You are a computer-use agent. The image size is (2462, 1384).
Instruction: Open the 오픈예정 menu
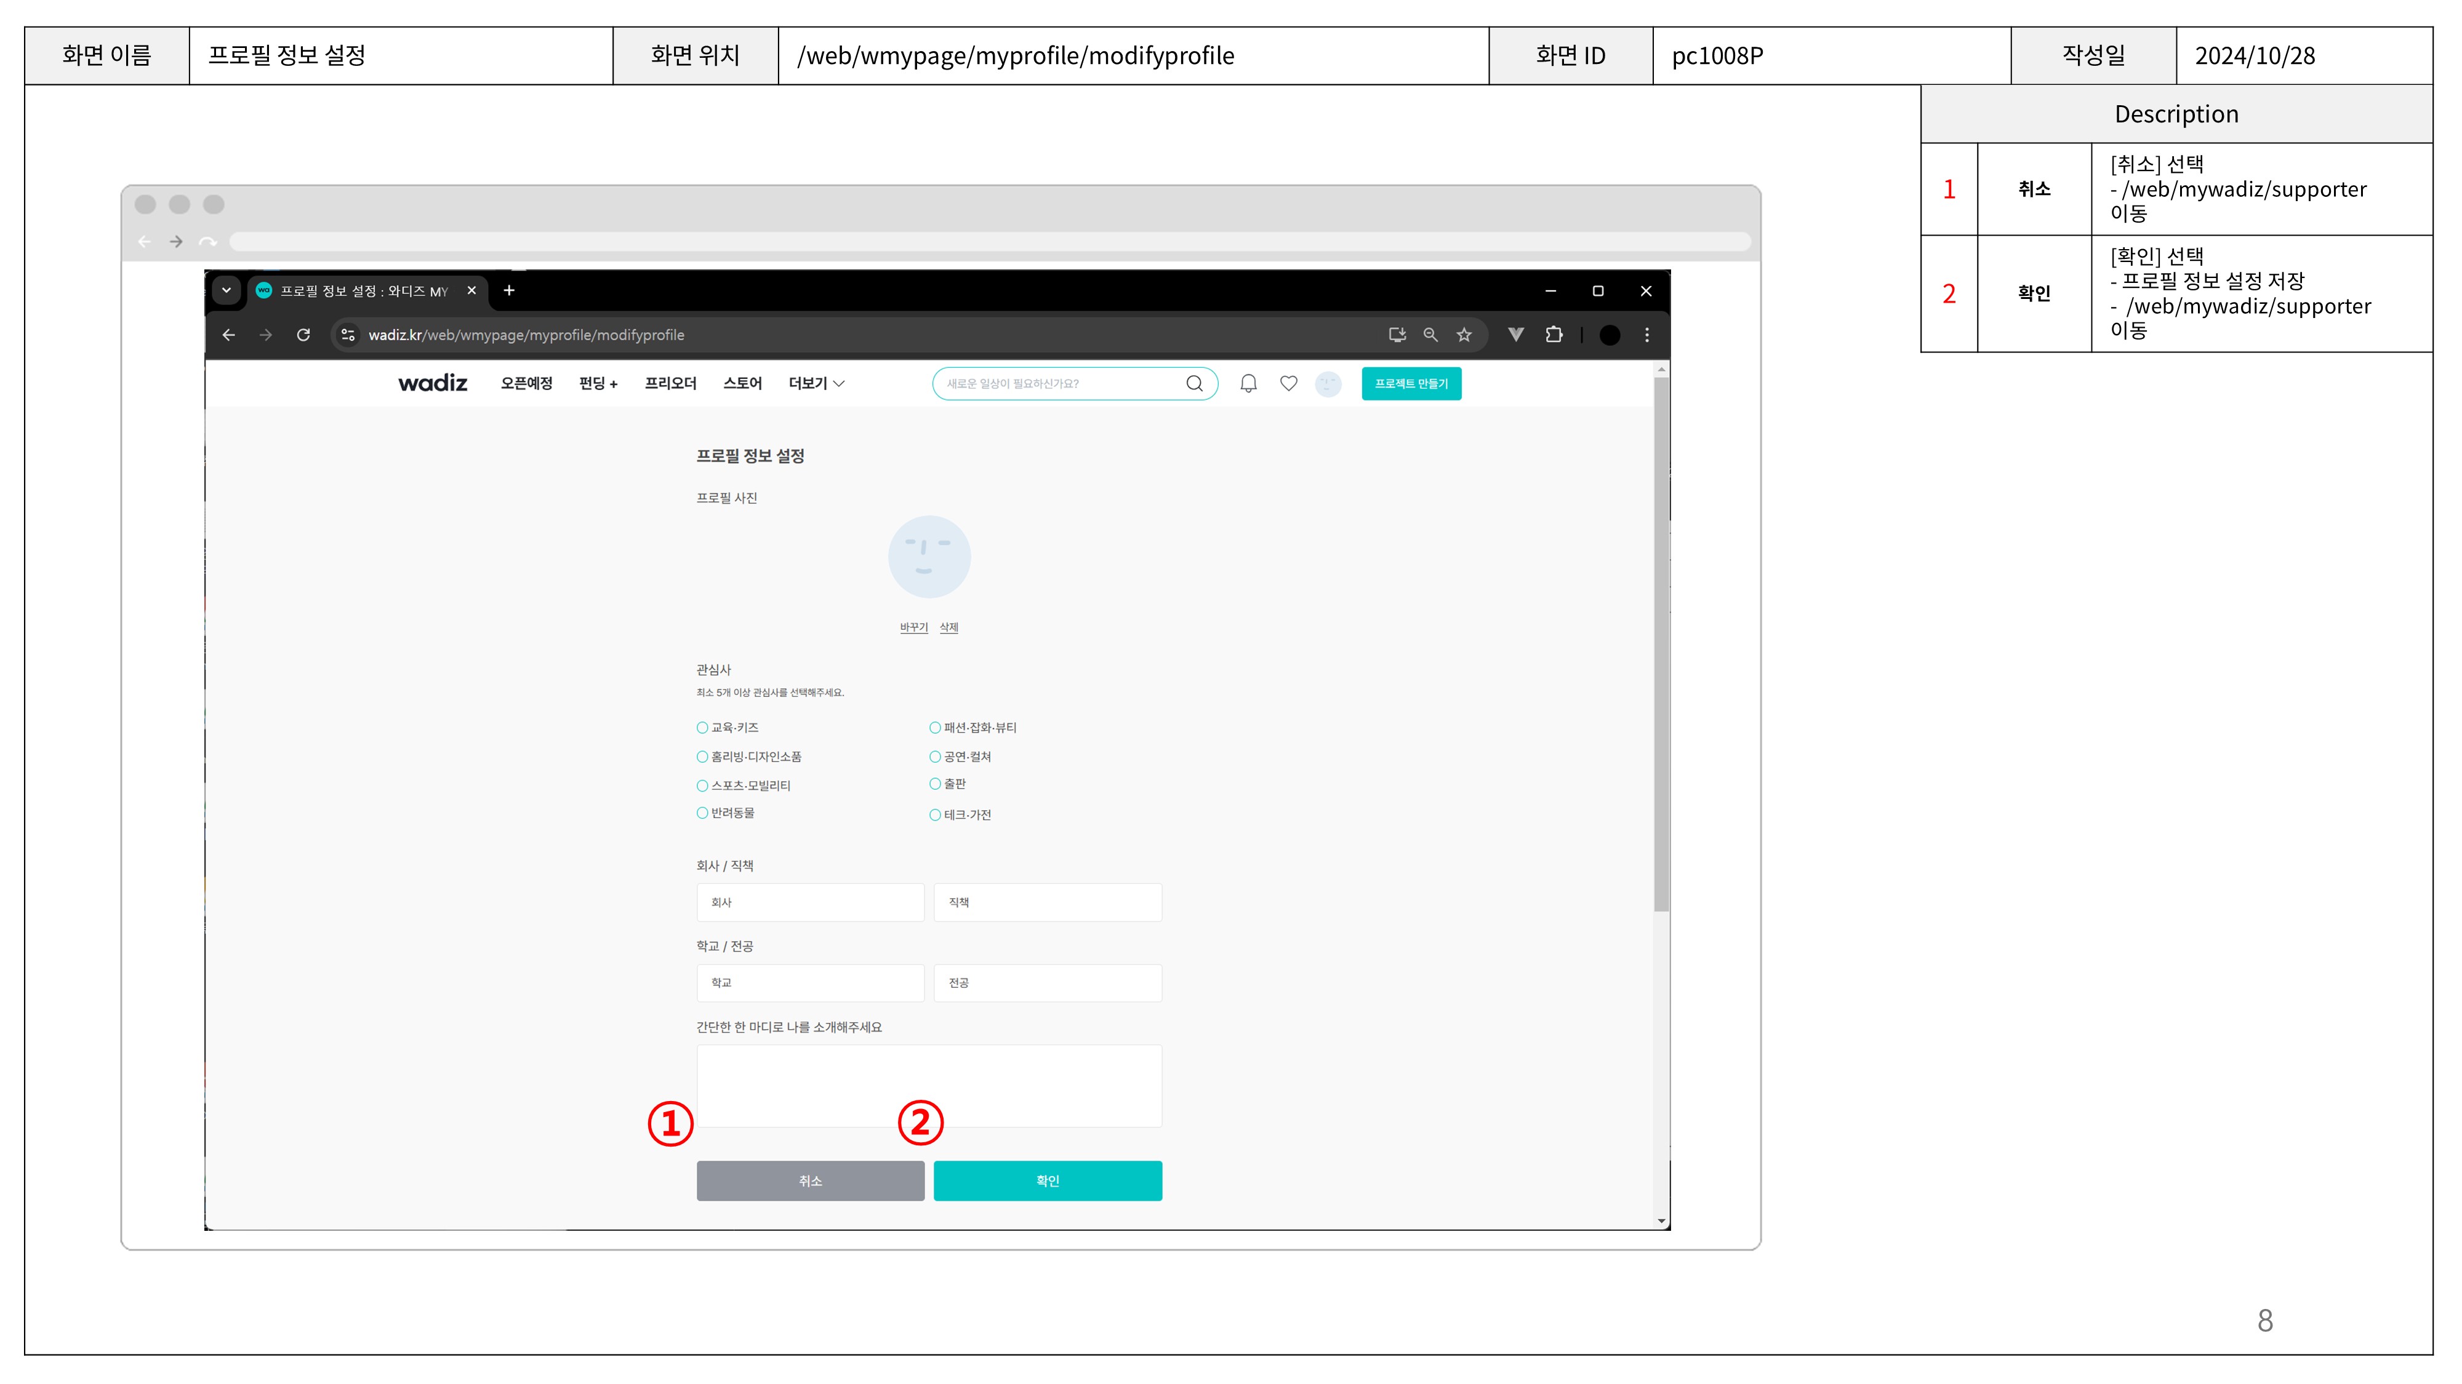pyautogui.click(x=526, y=383)
